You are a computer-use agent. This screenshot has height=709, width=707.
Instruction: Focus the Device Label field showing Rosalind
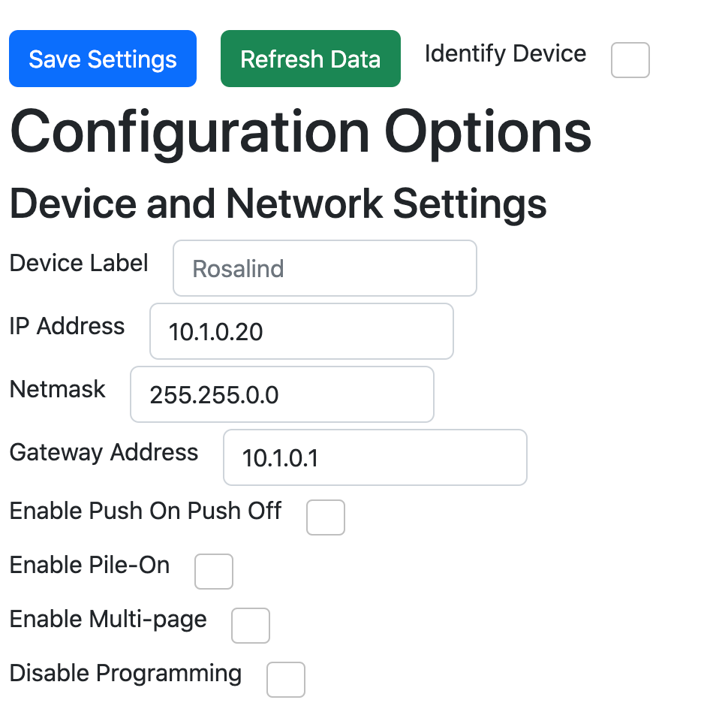[324, 268]
